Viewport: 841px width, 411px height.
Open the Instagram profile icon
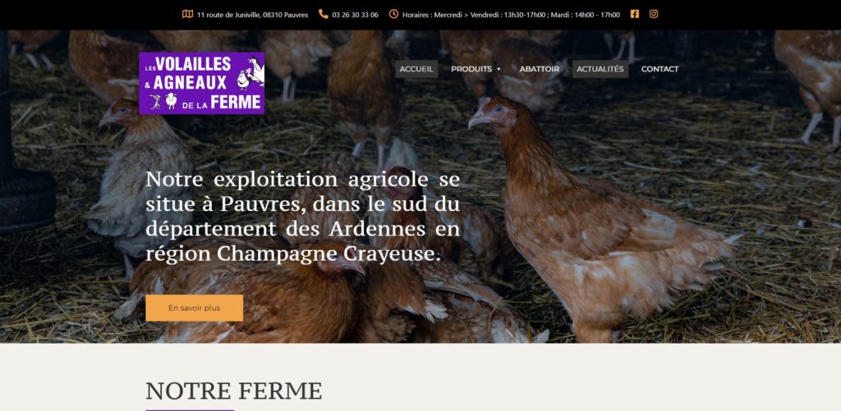[x=653, y=14]
